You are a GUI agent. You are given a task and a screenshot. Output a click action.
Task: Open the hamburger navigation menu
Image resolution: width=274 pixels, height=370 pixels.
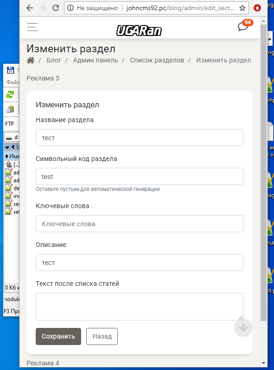[32, 27]
